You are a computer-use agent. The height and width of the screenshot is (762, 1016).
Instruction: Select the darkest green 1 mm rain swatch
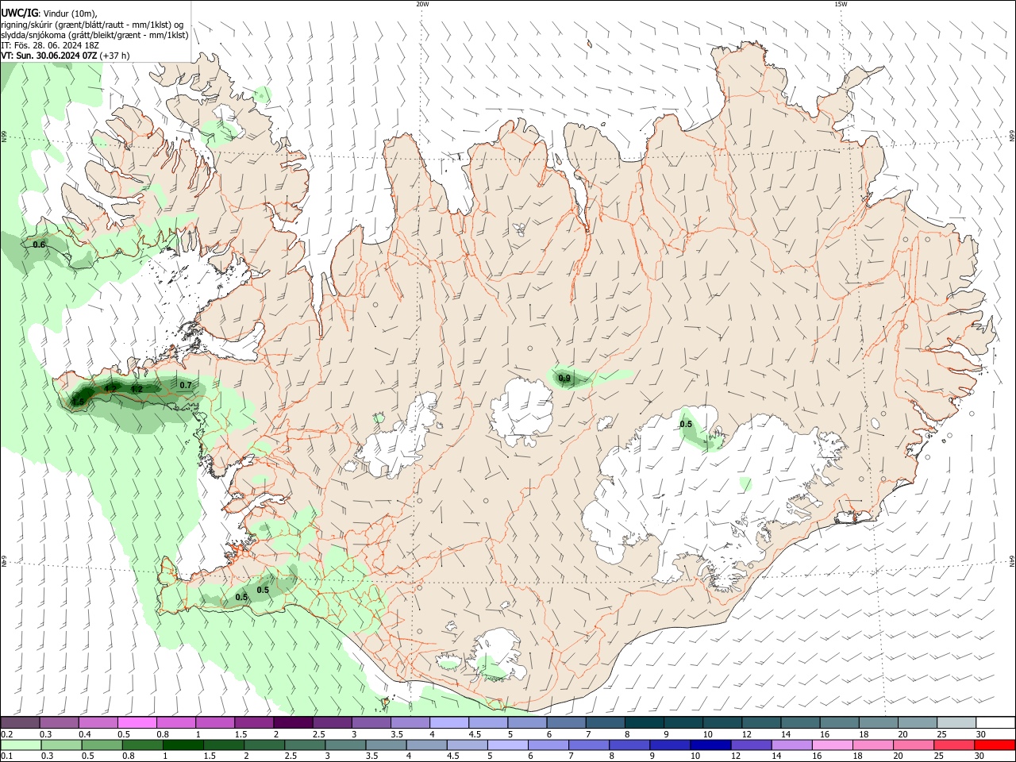click(183, 745)
